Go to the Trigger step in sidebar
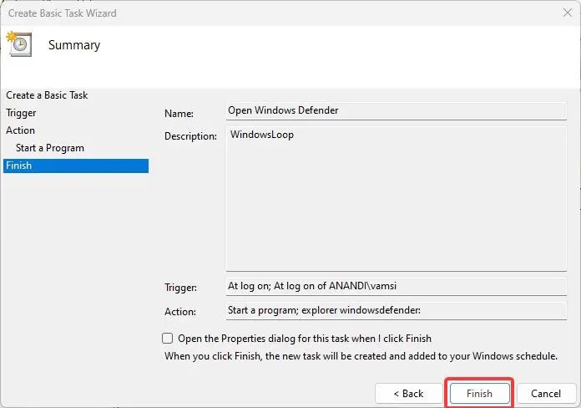 click(21, 113)
